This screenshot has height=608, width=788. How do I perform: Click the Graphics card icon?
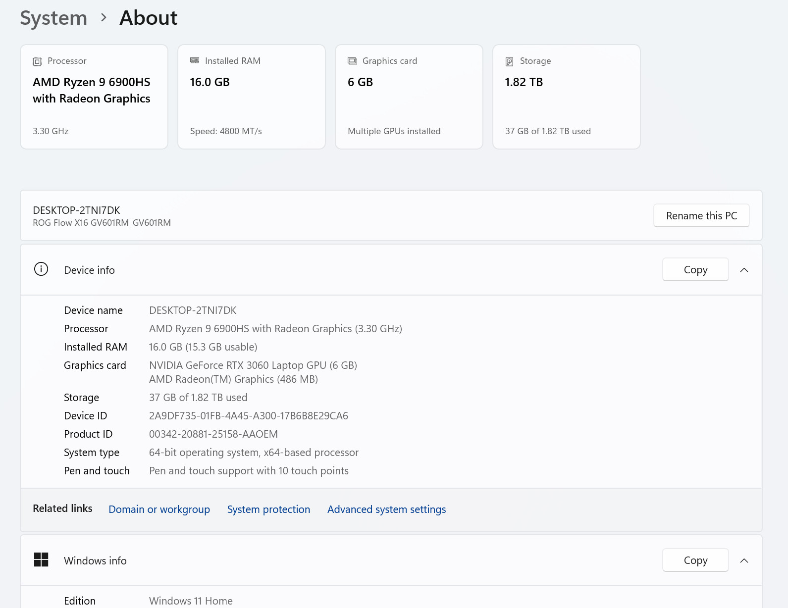pyautogui.click(x=352, y=61)
